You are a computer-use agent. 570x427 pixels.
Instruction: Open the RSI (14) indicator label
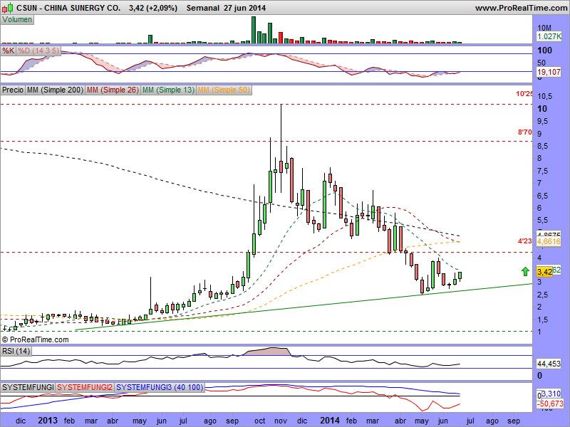pos(16,351)
